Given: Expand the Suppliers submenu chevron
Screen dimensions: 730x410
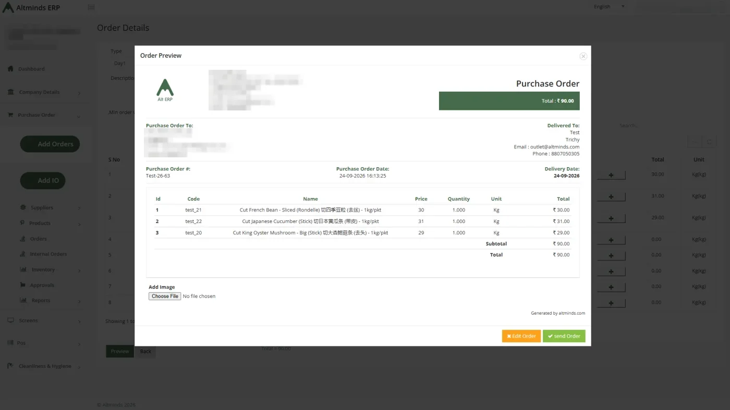Looking at the screenshot, I should [79, 208].
